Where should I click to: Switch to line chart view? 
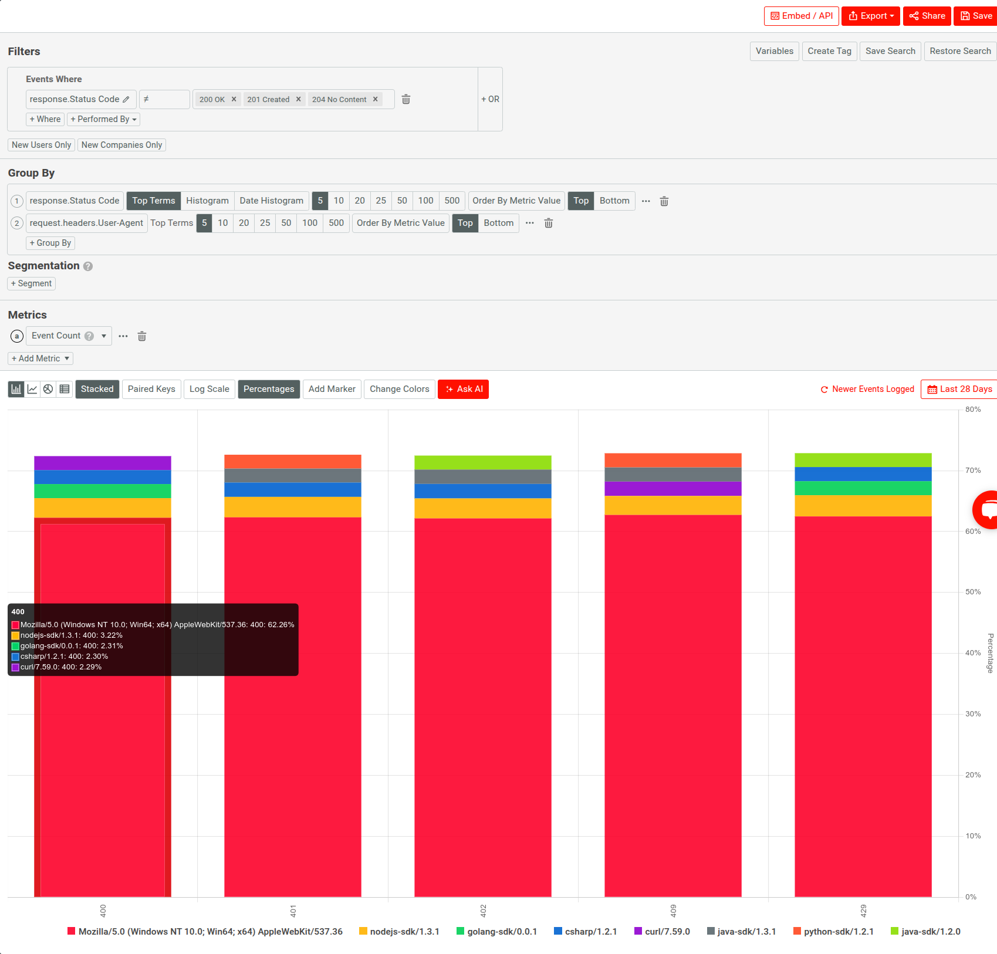coord(32,389)
